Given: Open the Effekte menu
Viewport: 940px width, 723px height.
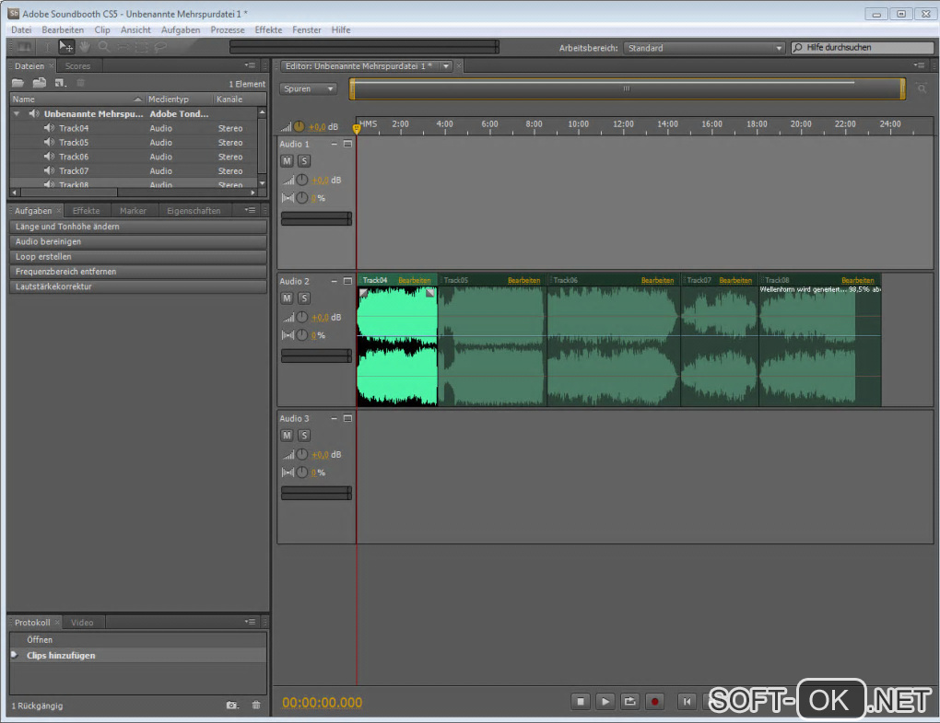Looking at the screenshot, I should click(x=268, y=30).
